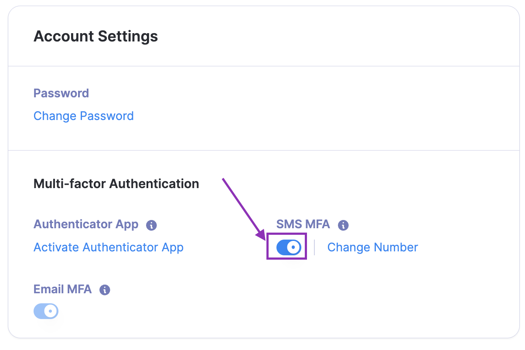Click the Password section label
This screenshot has width=525, height=350.
point(61,93)
